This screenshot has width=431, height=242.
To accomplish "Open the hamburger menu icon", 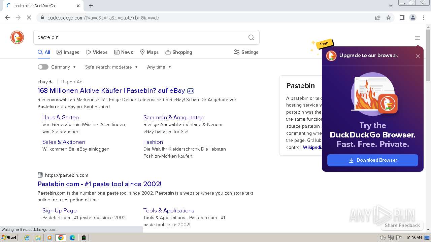I will [x=418, y=38].
